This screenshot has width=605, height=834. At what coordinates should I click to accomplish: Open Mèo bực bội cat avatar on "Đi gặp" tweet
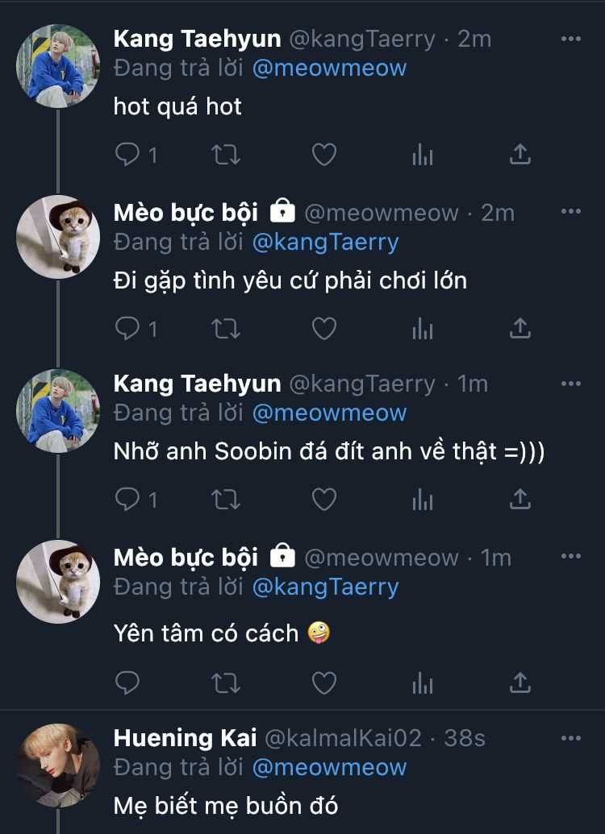(x=58, y=237)
